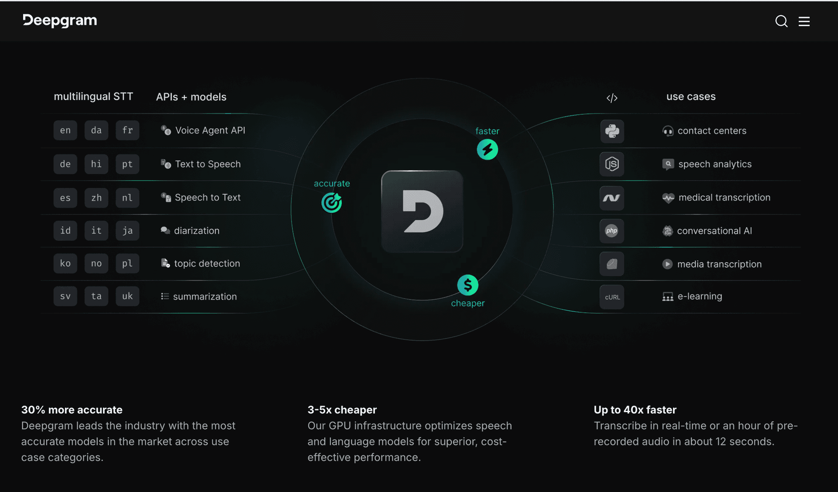838x492 pixels.
Task: Click the cheaper dollar icon
Action: (x=468, y=285)
